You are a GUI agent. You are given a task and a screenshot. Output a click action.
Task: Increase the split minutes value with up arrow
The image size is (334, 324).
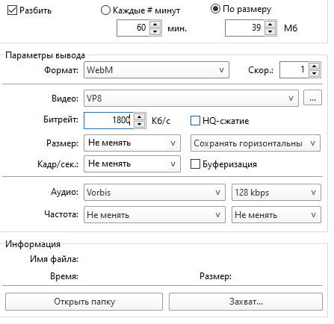[155, 25]
